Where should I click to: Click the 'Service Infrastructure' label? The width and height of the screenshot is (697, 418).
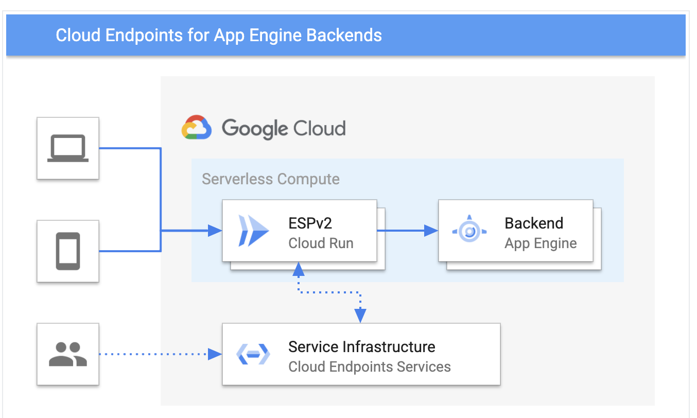pyautogui.click(x=362, y=346)
